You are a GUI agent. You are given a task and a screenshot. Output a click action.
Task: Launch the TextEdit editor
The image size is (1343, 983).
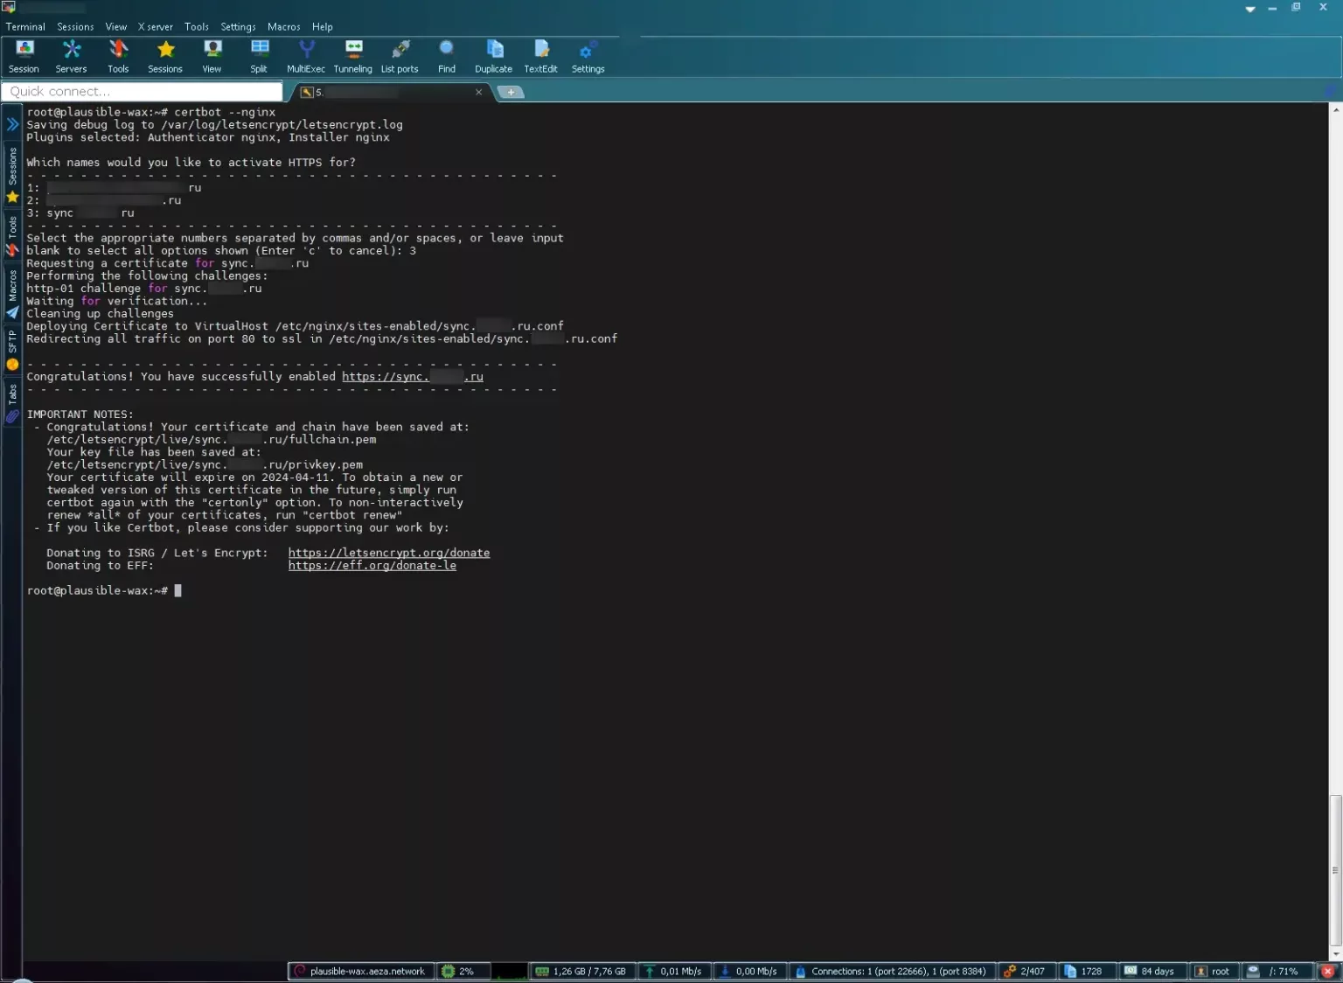click(x=540, y=56)
